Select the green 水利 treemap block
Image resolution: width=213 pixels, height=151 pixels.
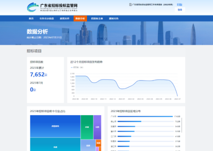pyautogui.click(x=87, y=127)
